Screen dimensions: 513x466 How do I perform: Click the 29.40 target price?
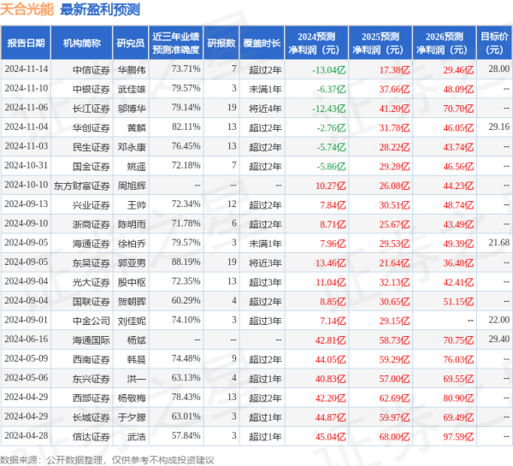point(499,339)
